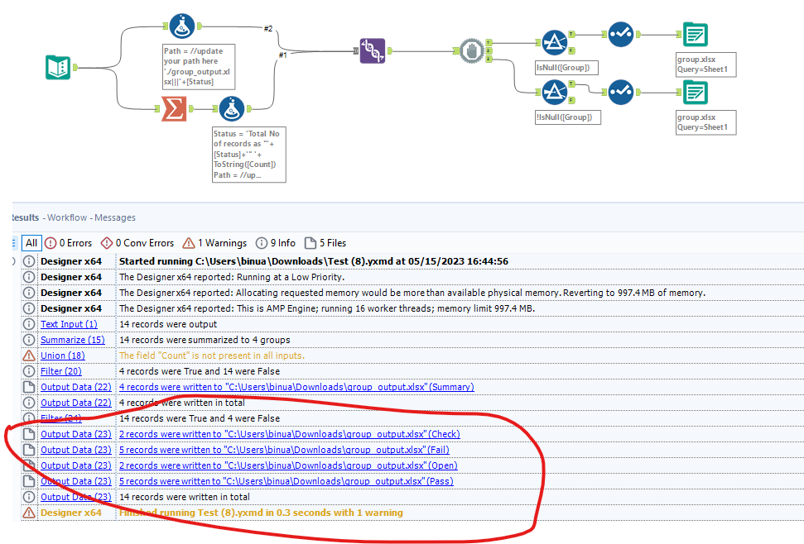Filter results to 0 Conv Errors
The image size is (804, 544).
click(137, 243)
